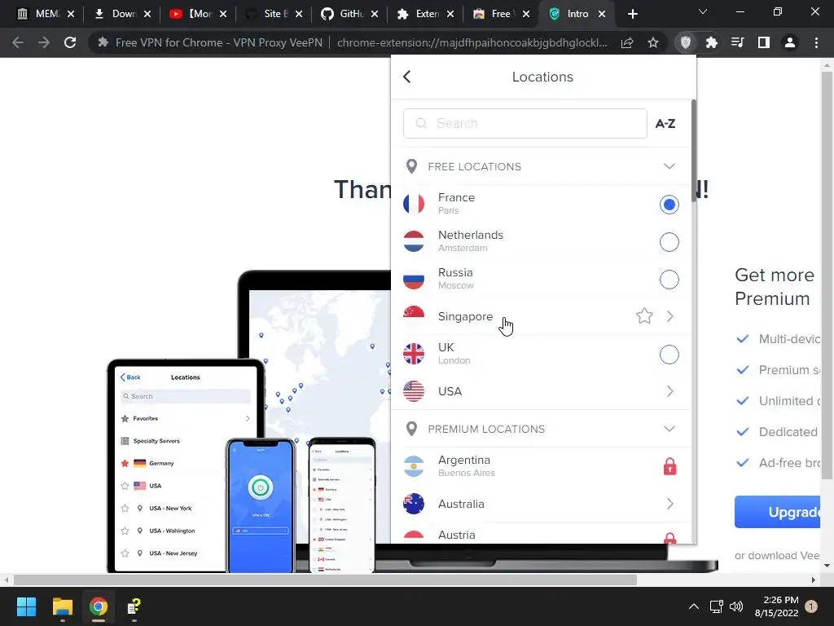Click the USA flag icon

tap(414, 391)
